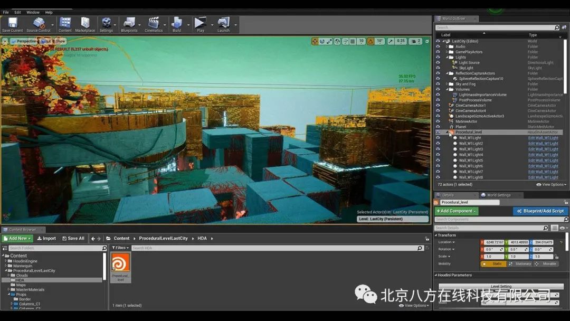Open Filters dropdown in Content Browser
This screenshot has width=570, height=321.
coord(120,248)
